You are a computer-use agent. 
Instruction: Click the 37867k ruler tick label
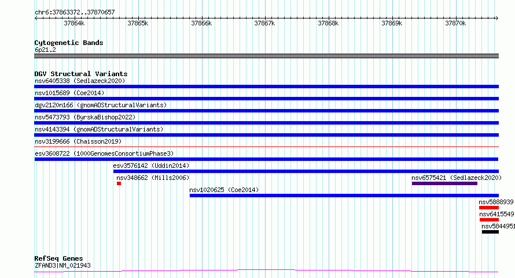pyautogui.click(x=264, y=23)
